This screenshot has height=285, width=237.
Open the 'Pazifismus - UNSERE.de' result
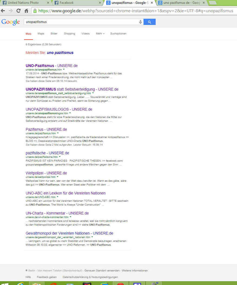pos(46,129)
